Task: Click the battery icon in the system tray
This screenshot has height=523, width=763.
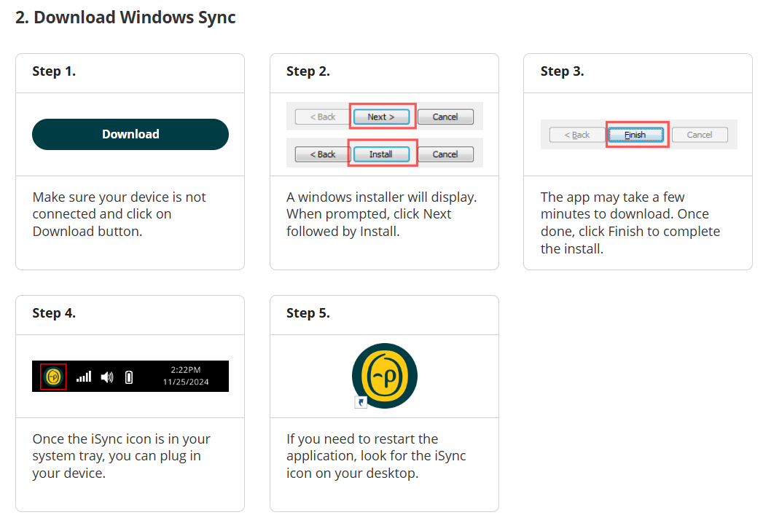Action: coord(129,376)
